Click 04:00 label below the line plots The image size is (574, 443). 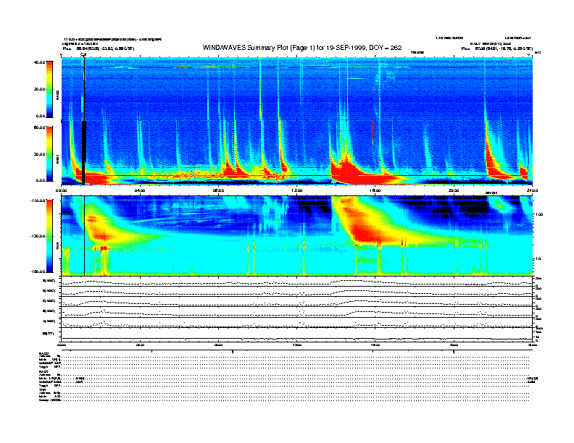coord(140,345)
